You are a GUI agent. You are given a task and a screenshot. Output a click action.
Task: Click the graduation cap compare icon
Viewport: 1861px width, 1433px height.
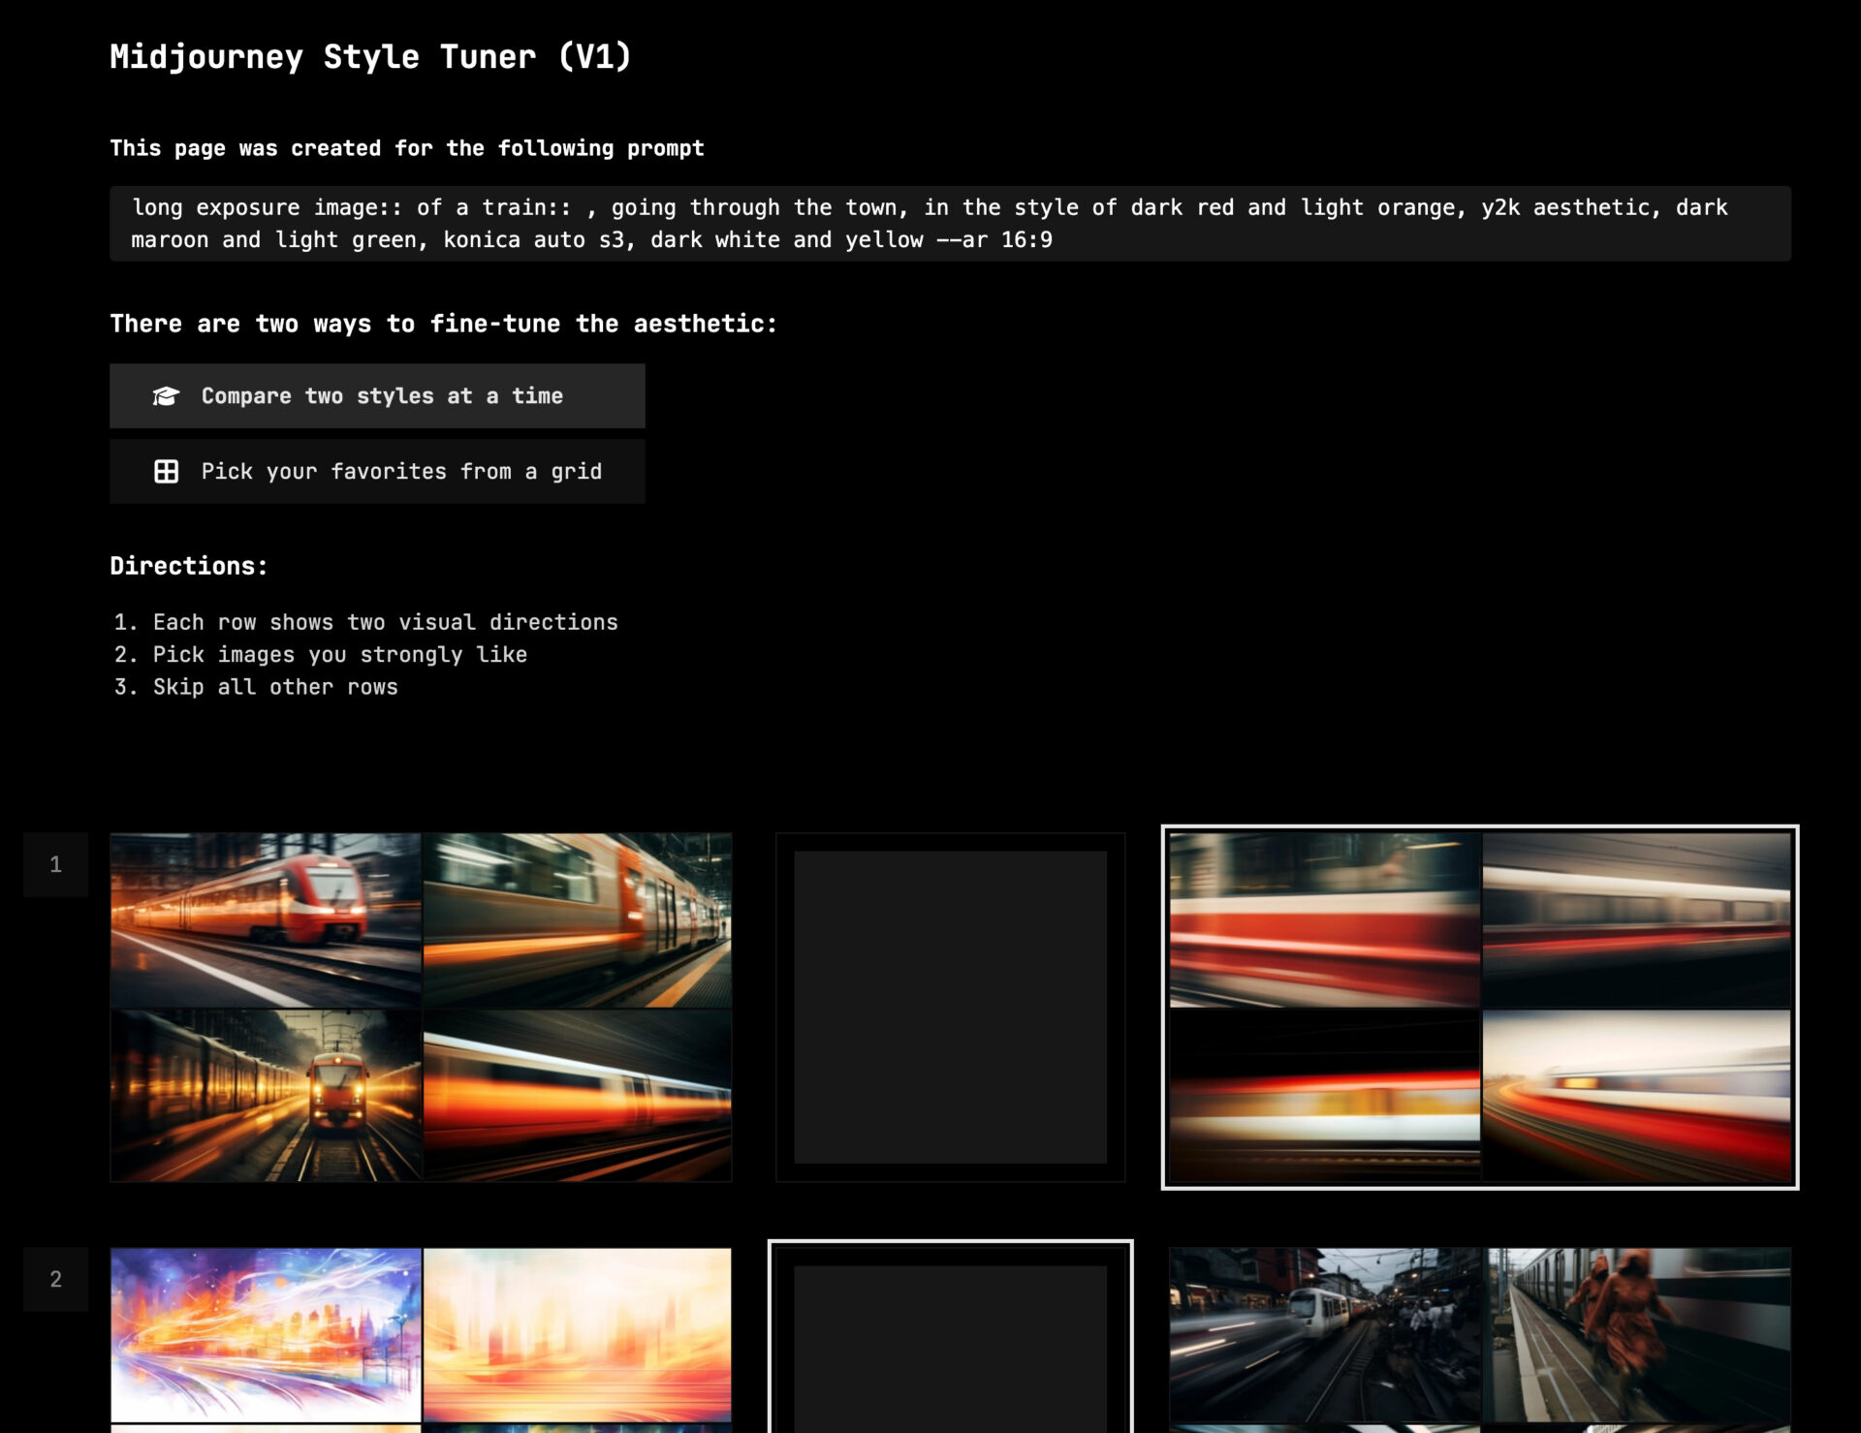[x=166, y=396]
